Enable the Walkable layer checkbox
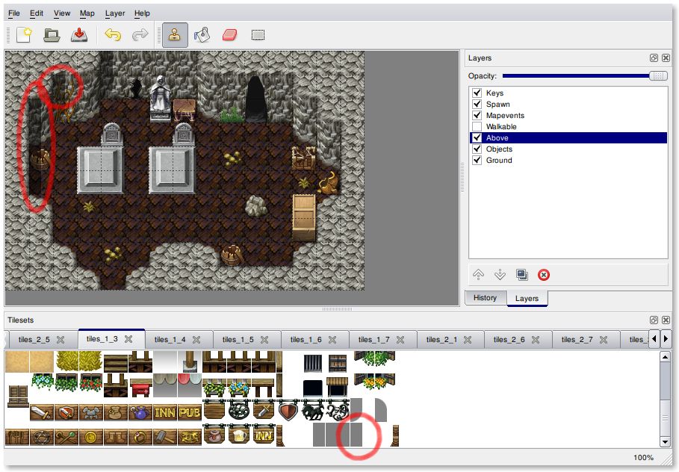Image resolution: width=679 pixels, height=472 pixels. tap(477, 127)
